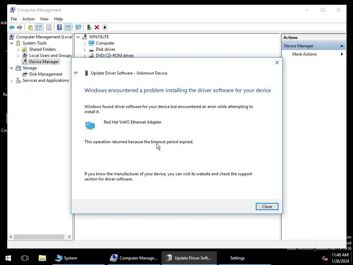The image size is (353, 265).
Task: Collapse the Storage tree node
Action: tap(11, 68)
